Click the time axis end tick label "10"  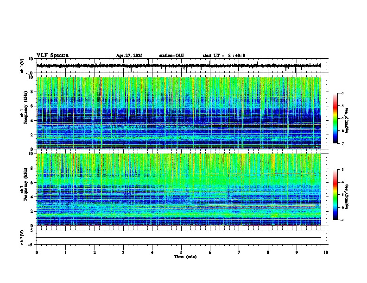pos(326,252)
